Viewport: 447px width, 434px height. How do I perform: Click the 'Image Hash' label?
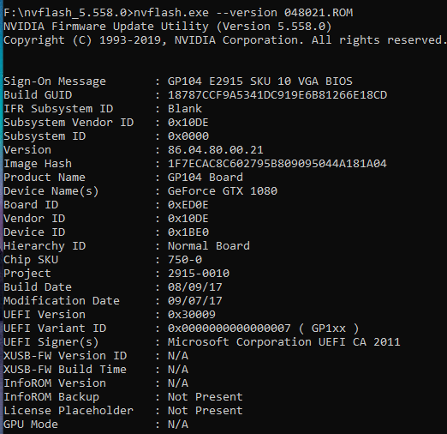pyautogui.click(x=38, y=164)
